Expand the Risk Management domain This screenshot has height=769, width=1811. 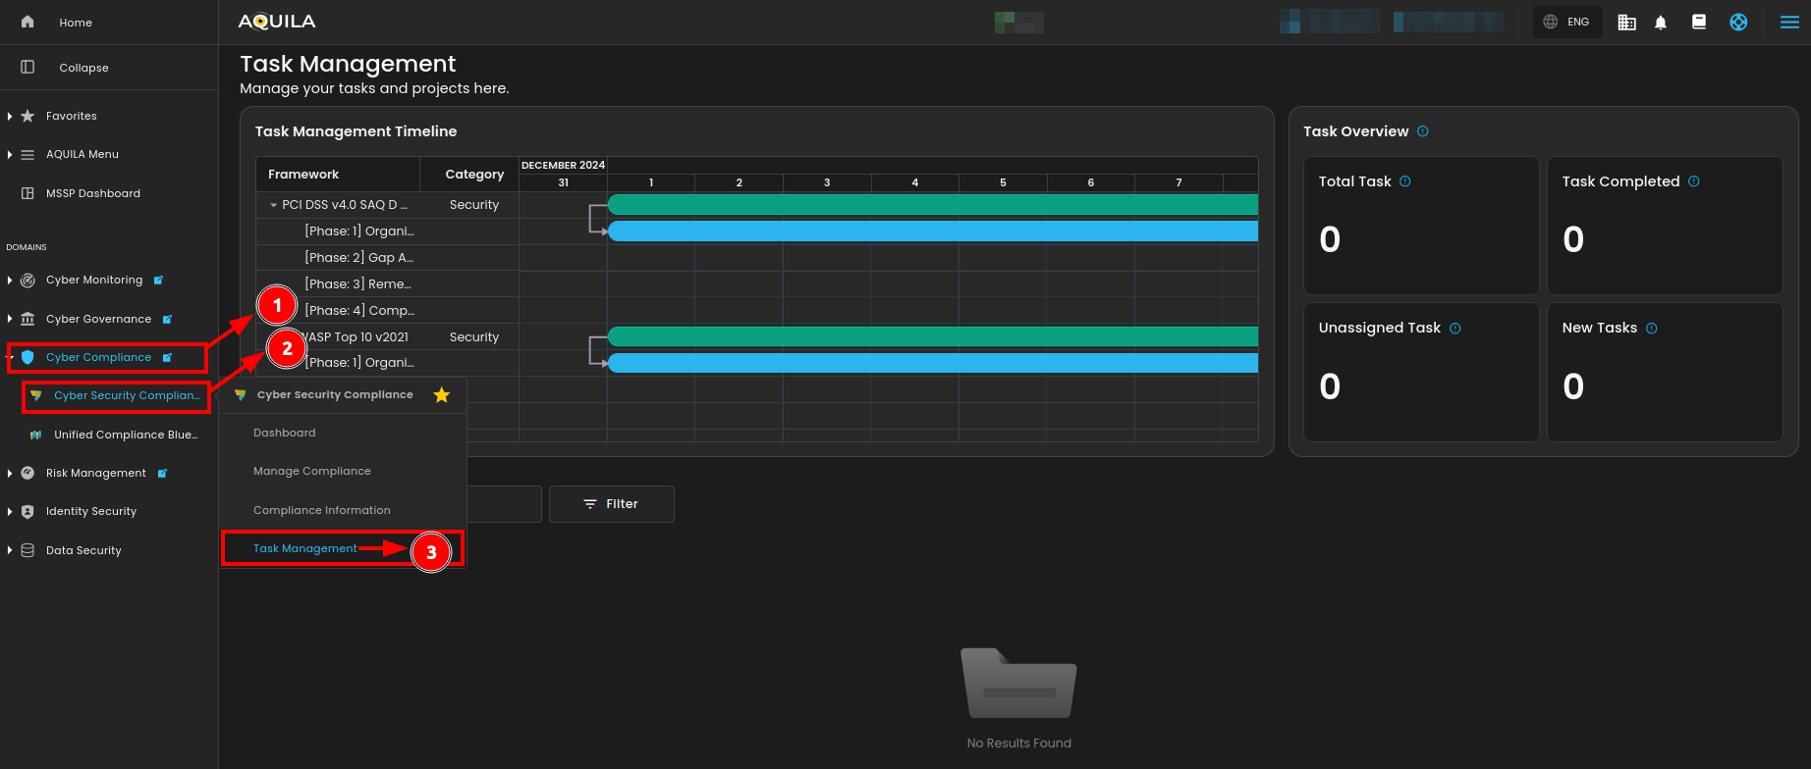click(x=10, y=473)
